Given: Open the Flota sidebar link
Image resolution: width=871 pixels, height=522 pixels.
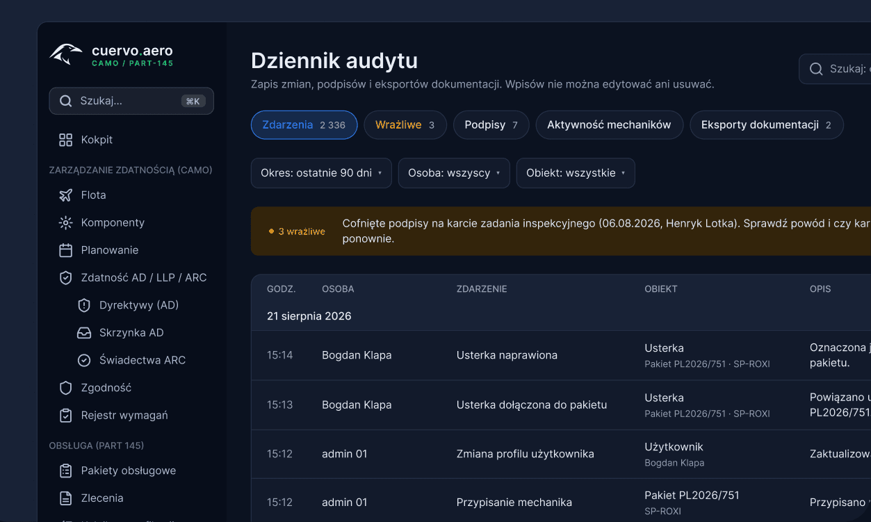Looking at the screenshot, I should point(93,195).
